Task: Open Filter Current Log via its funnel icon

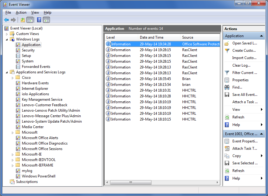Action: tap(227, 72)
